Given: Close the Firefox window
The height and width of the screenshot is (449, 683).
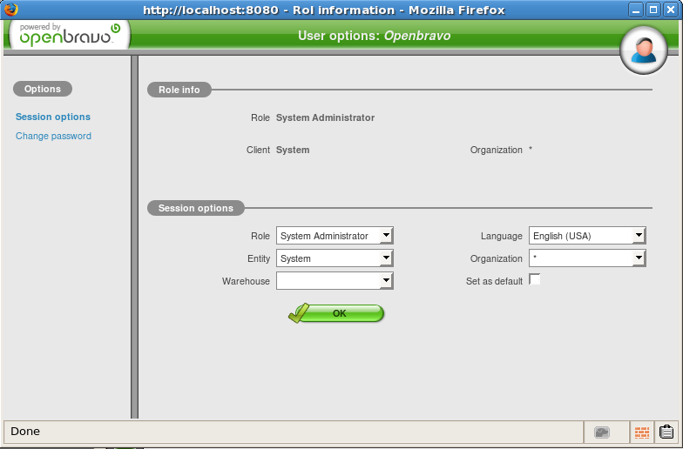Looking at the screenshot, I should [x=670, y=10].
